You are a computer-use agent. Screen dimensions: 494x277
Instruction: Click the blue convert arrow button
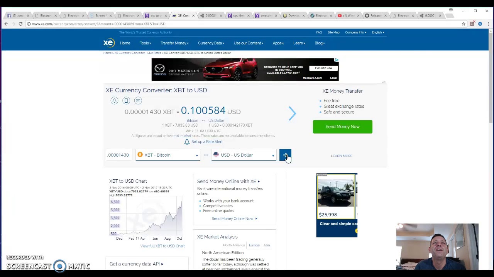[x=285, y=155]
